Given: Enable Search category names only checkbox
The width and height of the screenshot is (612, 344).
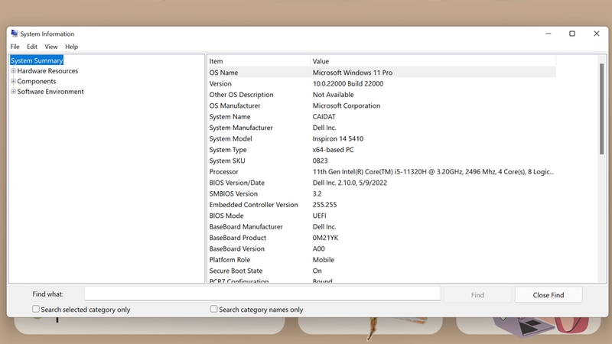Looking at the screenshot, I should click(x=214, y=309).
